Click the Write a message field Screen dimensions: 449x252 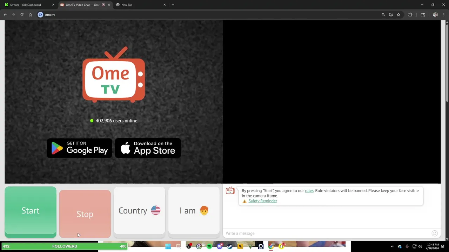click(326, 233)
